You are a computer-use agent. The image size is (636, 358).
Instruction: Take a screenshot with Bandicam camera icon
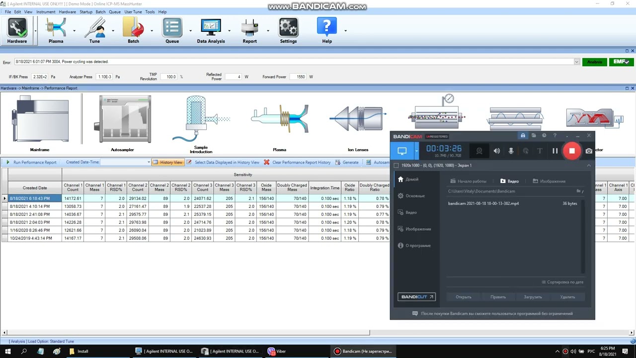coord(589,151)
